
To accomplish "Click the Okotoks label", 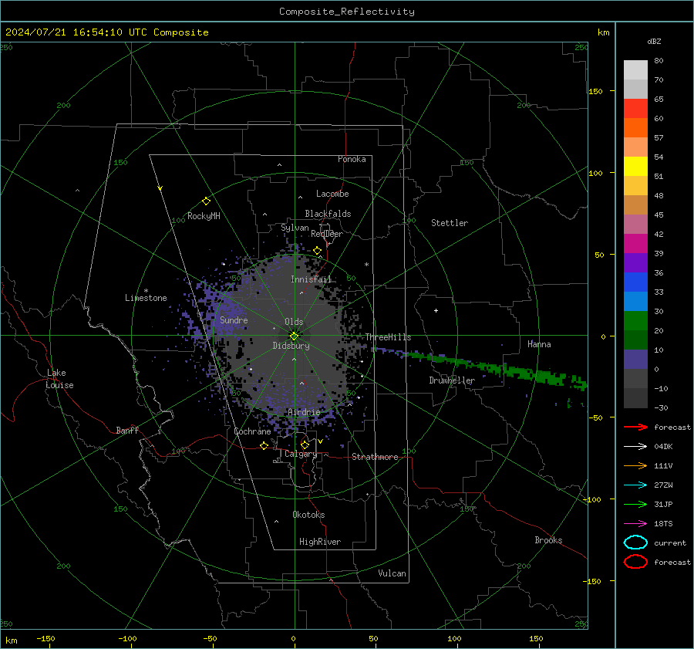I will (308, 515).
